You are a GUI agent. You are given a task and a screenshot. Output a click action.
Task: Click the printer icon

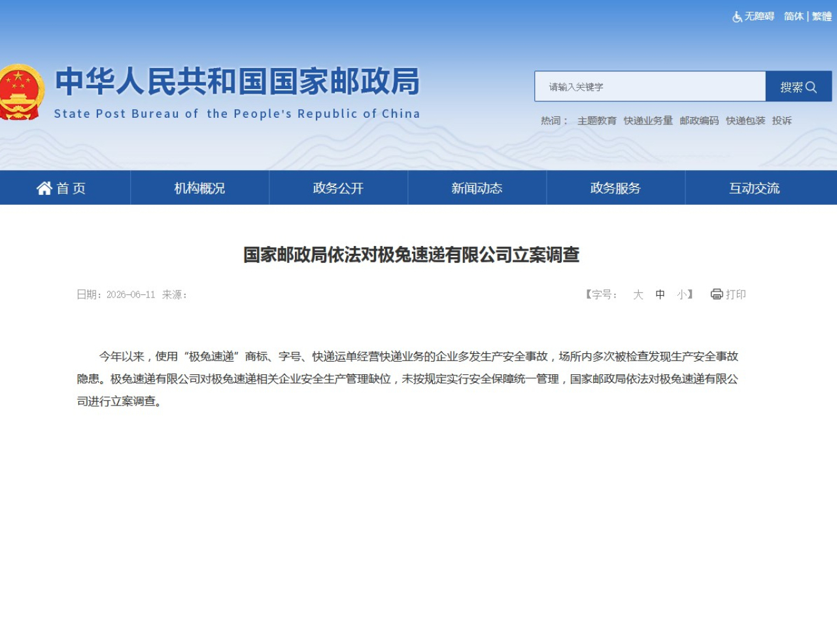click(717, 294)
